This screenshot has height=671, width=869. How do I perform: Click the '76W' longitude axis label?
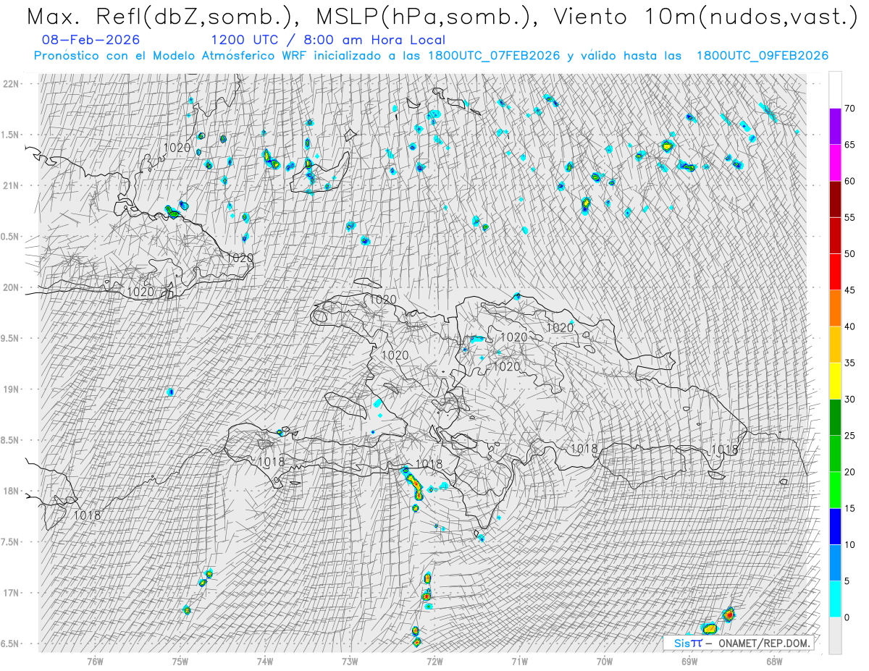click(95, 661)
